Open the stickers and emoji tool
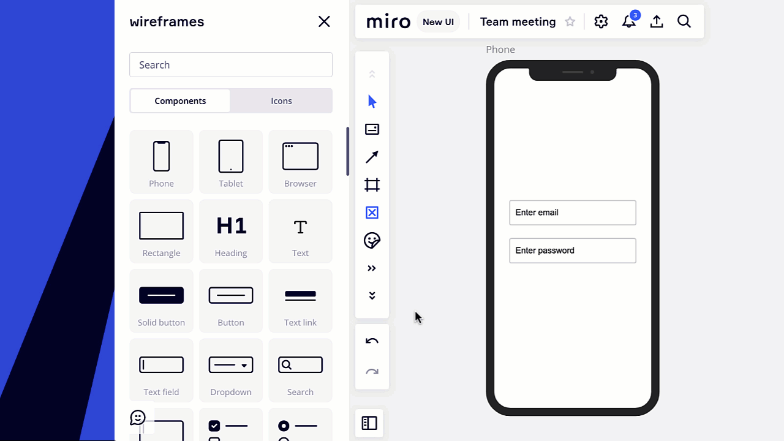Viewport: 784px width, 441px height. [x=372, y=240]
